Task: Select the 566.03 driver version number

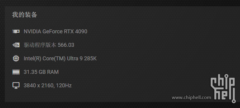Action: pyautogui.click(x=66, y=45)
